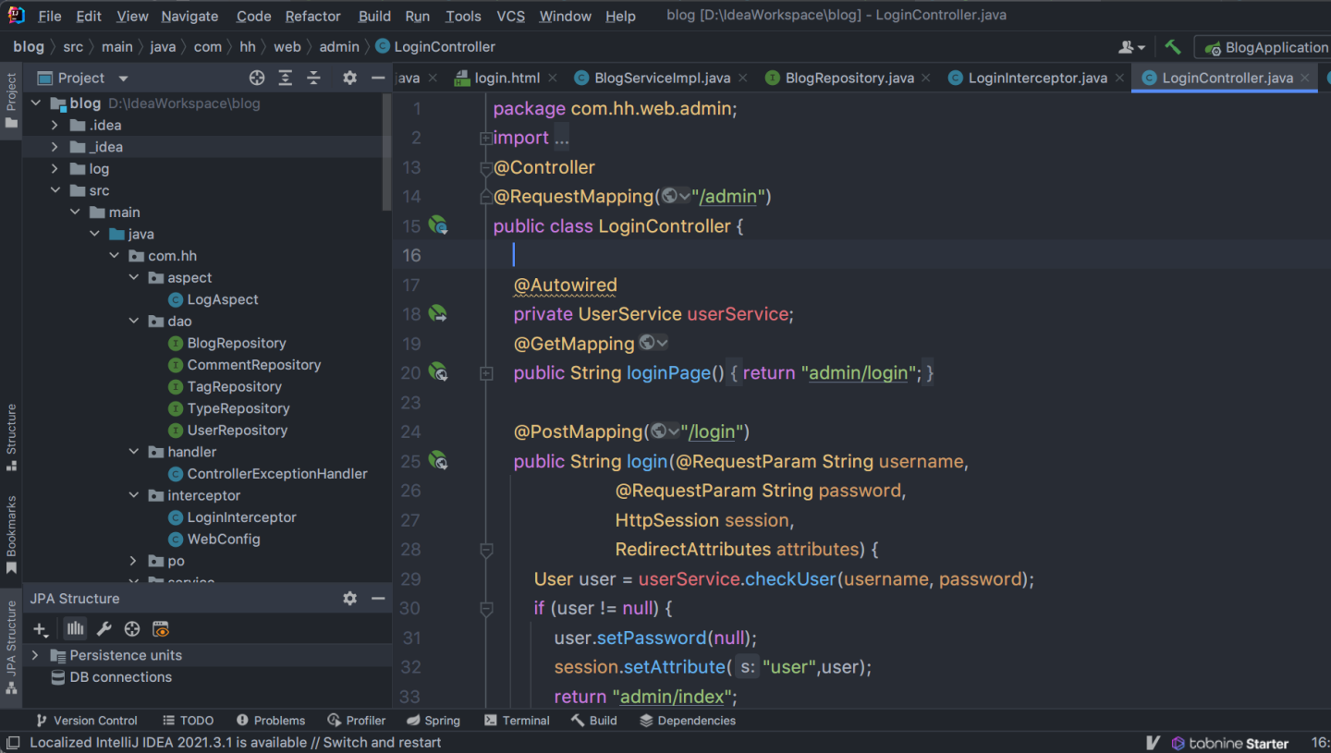Open the Refactor menu
1331x753 pixels.
point(312,16)
